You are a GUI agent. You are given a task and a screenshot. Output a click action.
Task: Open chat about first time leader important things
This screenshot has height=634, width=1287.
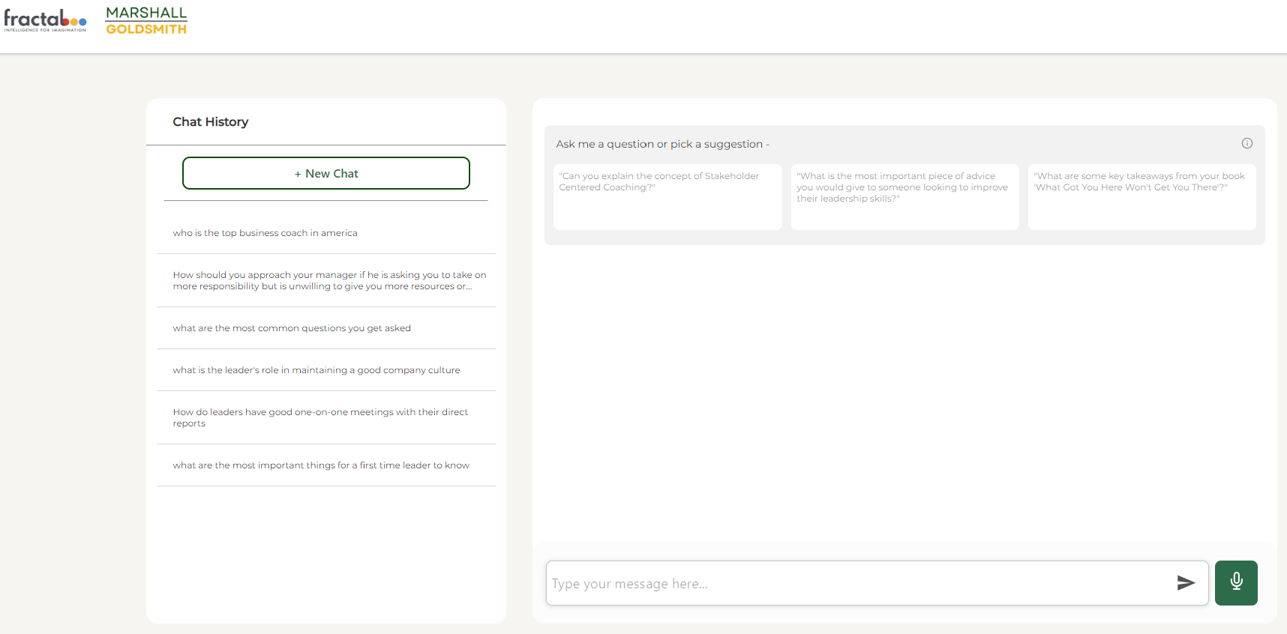coord(326,465)
